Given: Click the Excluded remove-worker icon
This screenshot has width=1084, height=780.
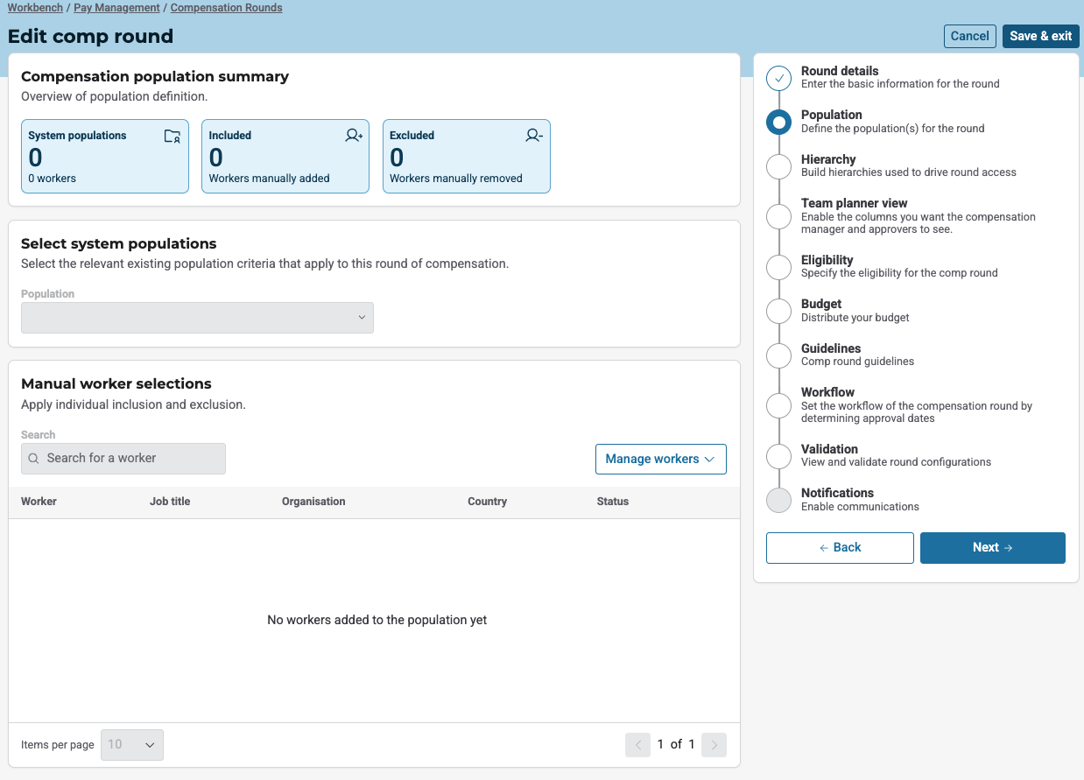Looking at the screenshot, I should point(534,136).
